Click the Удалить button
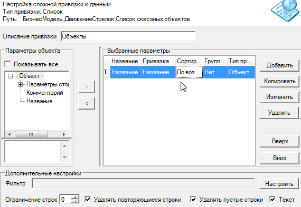Viewport: 301px width, 207px height. click(x=279, y=113)
